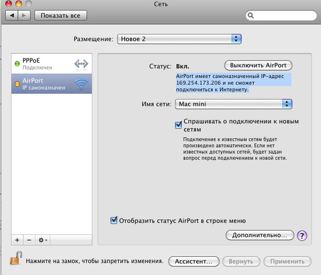This screenshot has width=321, height=275.
Task: Go back with the left arrow
Action: [x=13, y=16]
